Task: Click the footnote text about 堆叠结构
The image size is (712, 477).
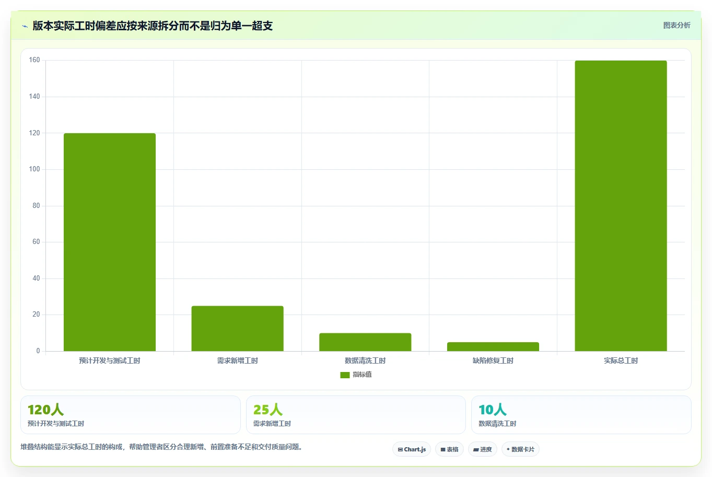Action: (x=161, y=447)
